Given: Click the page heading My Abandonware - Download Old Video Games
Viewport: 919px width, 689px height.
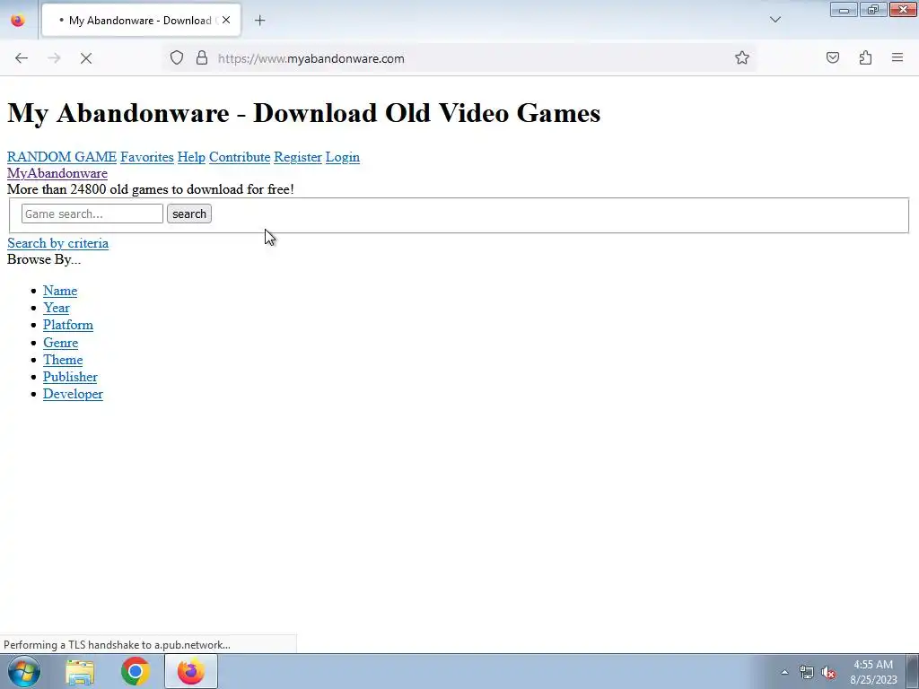Looking at the screenshot, I should (x=303, y=112).
